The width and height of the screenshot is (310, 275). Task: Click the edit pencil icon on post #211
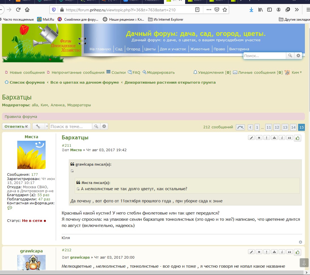coord(251,138)
